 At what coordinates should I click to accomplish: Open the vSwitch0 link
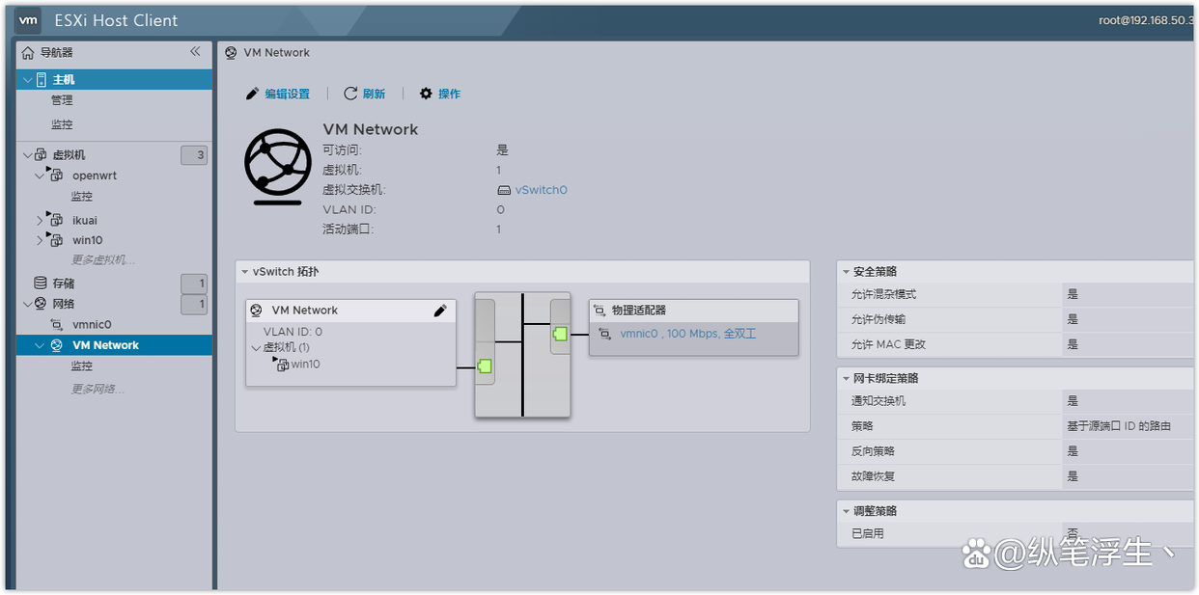[539, 189]
